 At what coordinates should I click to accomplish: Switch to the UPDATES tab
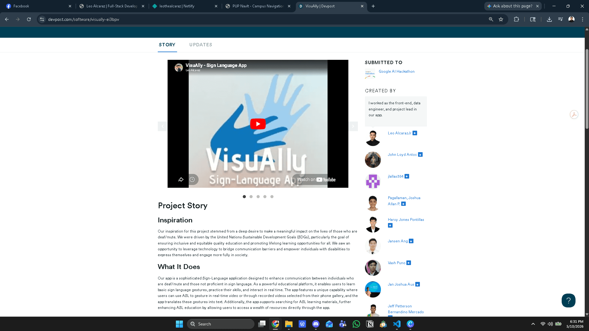(201, 45)
